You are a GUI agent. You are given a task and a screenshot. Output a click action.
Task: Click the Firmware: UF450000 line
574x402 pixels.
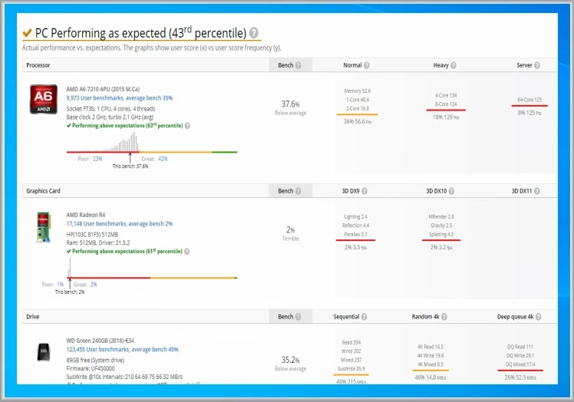[x=91, y=369]
